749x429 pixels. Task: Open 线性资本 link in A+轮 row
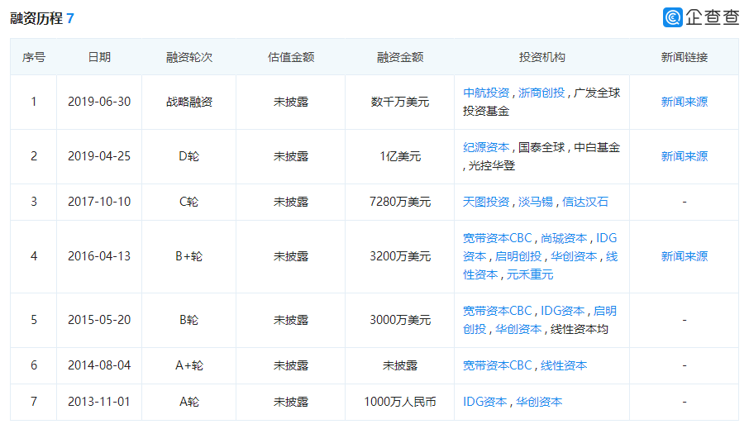[564, 365]
